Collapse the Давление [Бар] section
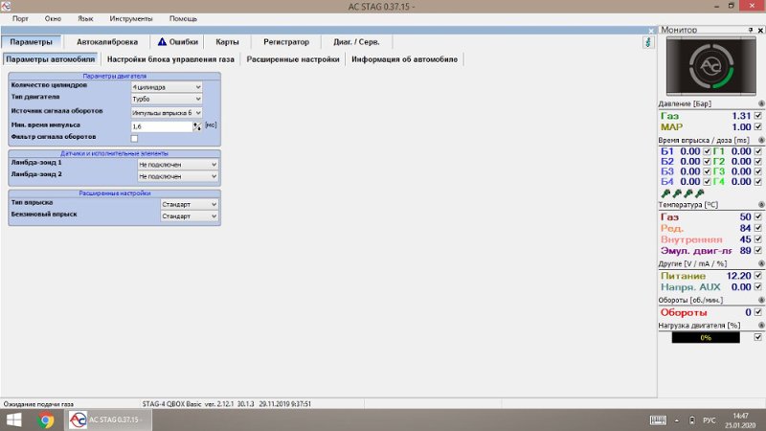Screen dimensions: 766x431 [761, 103]
